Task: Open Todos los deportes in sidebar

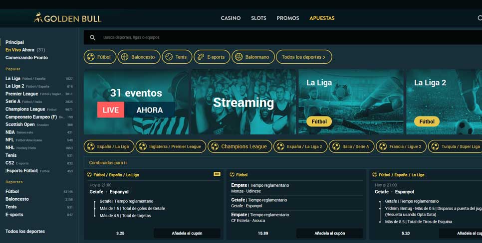Action: [25, 232]
